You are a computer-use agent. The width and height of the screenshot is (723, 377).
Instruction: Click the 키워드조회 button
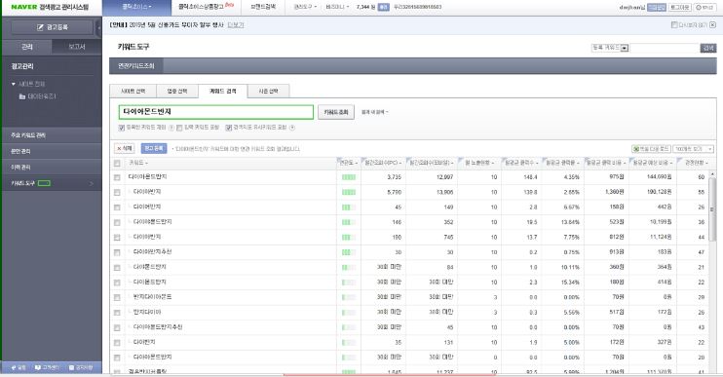pos(335,112)
